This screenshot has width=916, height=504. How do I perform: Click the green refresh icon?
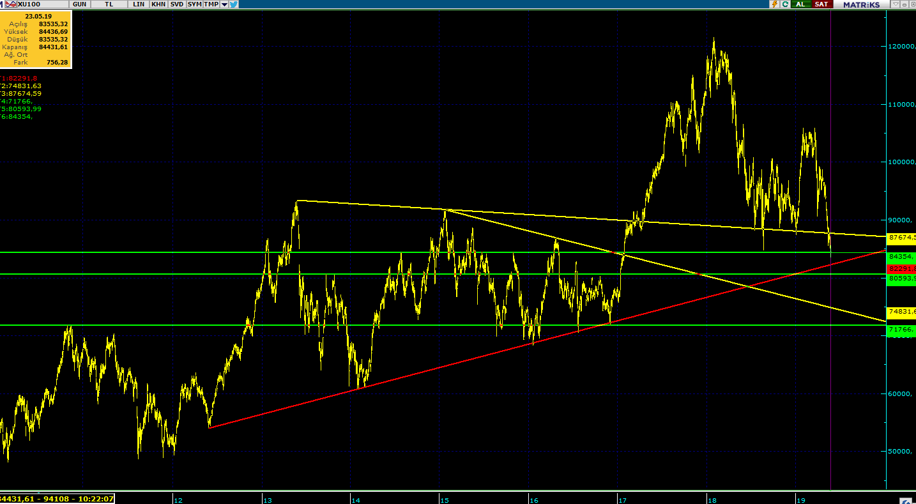pos(784,4)
